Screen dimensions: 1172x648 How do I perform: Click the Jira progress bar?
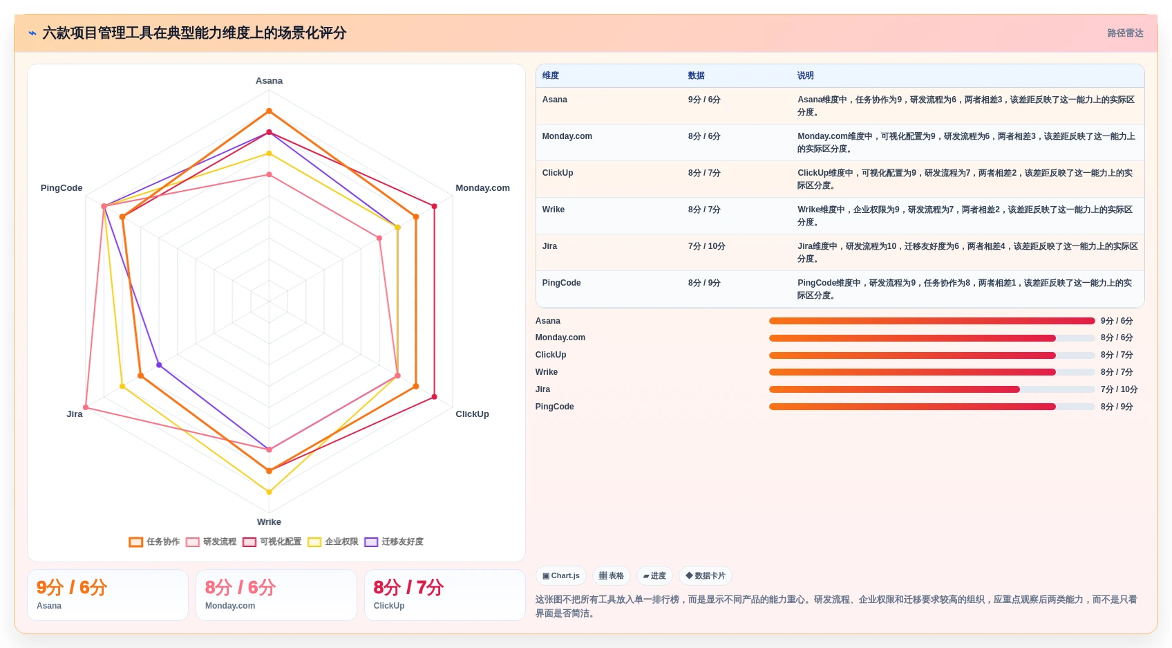pos(932,389)
